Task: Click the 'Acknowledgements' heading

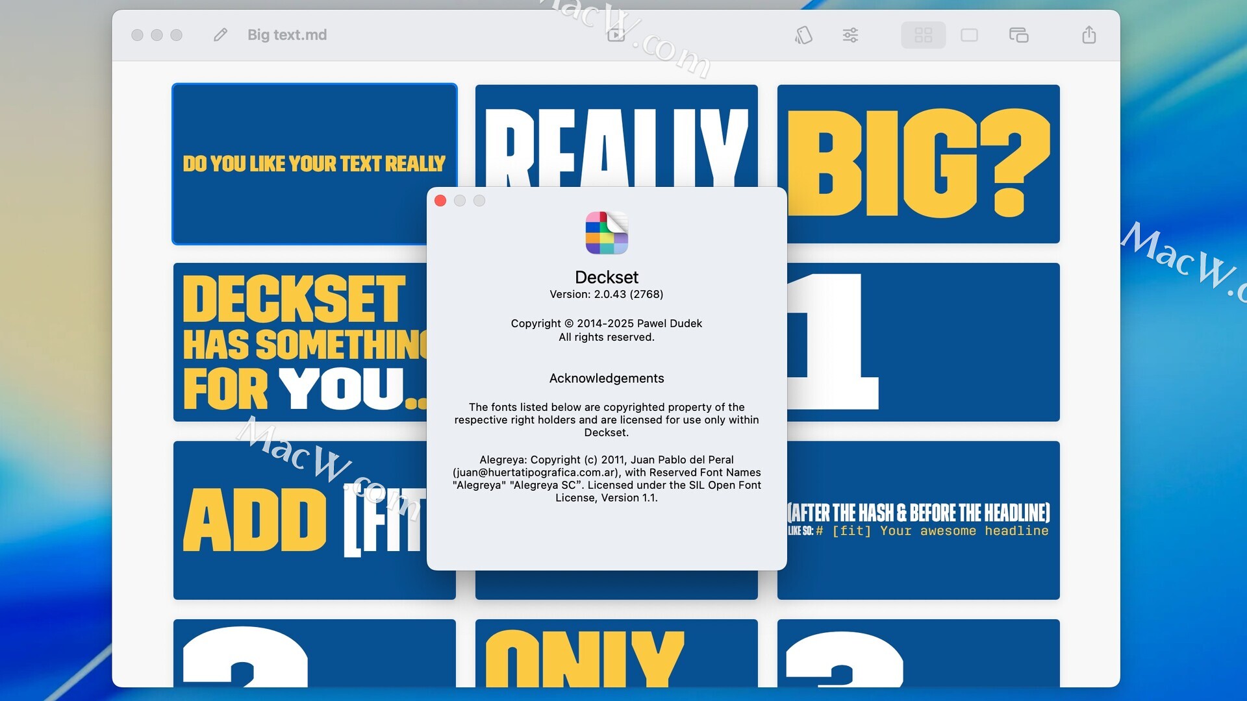Action: click(607, 378)
